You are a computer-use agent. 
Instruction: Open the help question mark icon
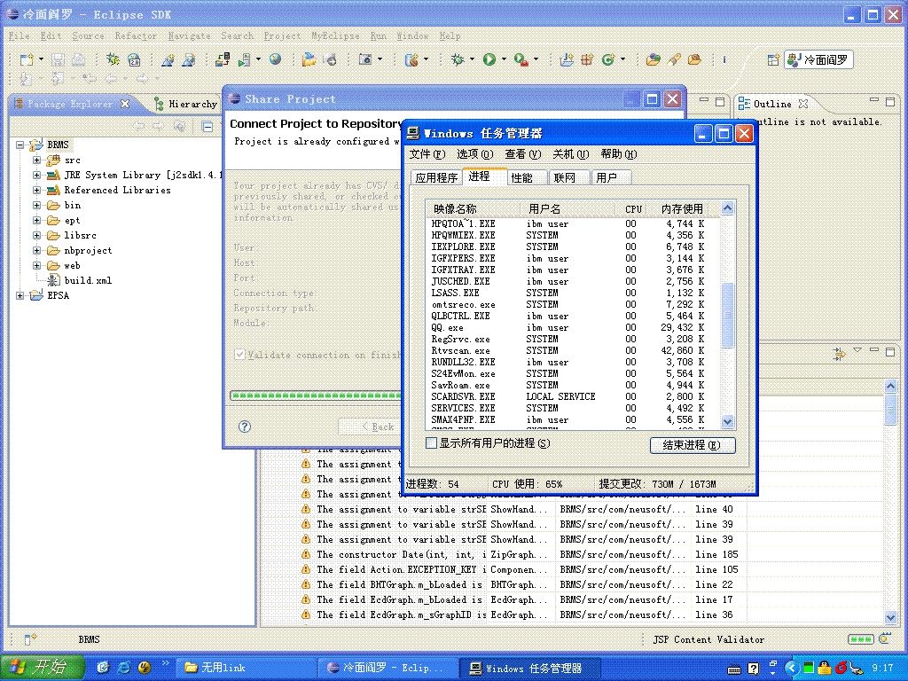(245, 427)
